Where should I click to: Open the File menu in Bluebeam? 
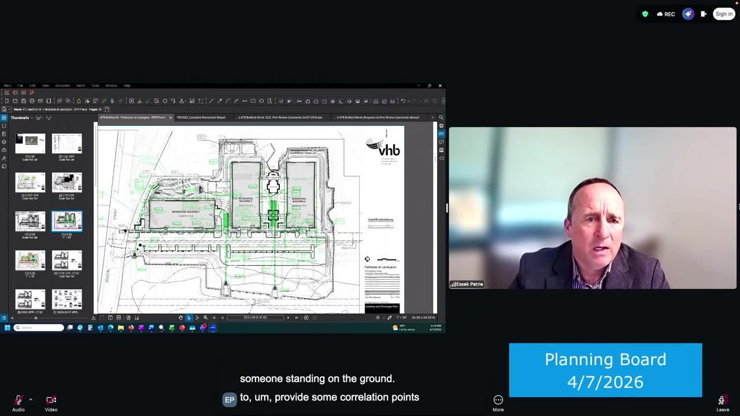click(x=20, y=86)
